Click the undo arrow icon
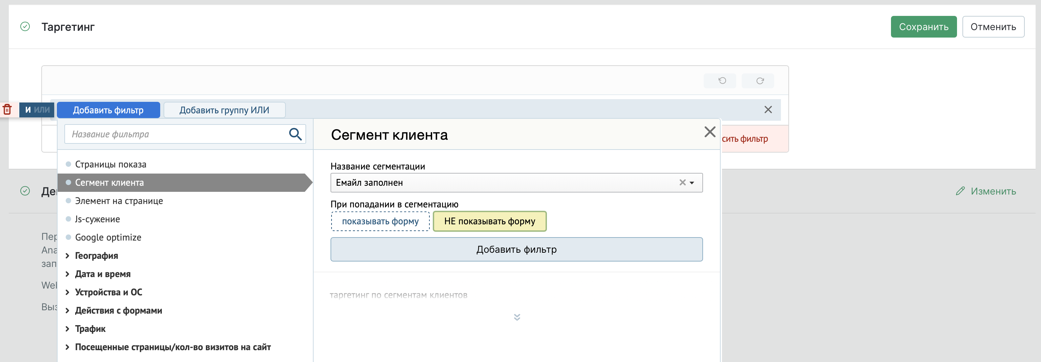 pos(722,81)
